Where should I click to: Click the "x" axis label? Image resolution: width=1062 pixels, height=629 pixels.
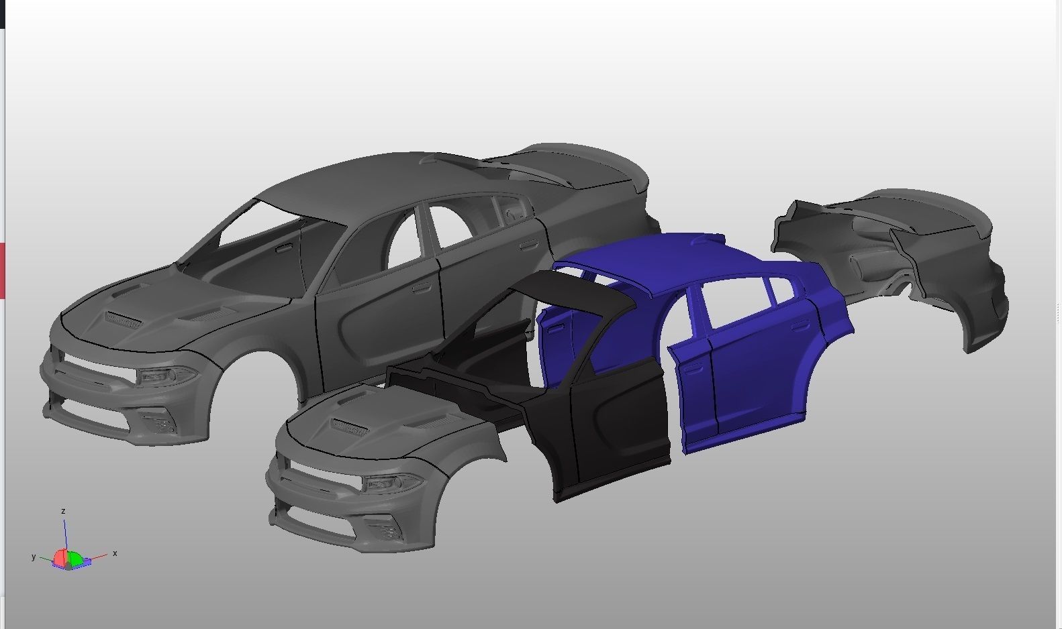(115, 553)
